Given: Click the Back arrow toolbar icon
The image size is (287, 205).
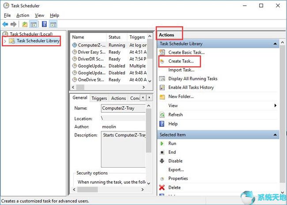Looking at the screenshot, I should pos(5,24).
